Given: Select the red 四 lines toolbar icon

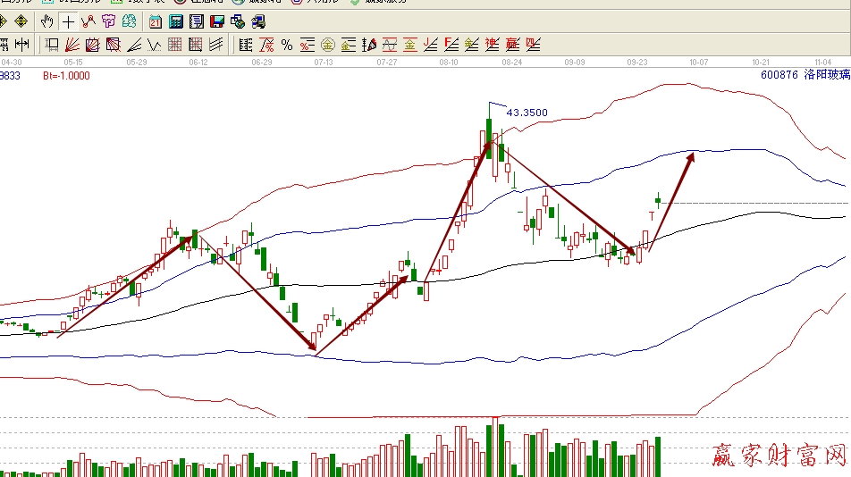Looking at the screenshot, I should pyautogui.click(x=534, y=44).
